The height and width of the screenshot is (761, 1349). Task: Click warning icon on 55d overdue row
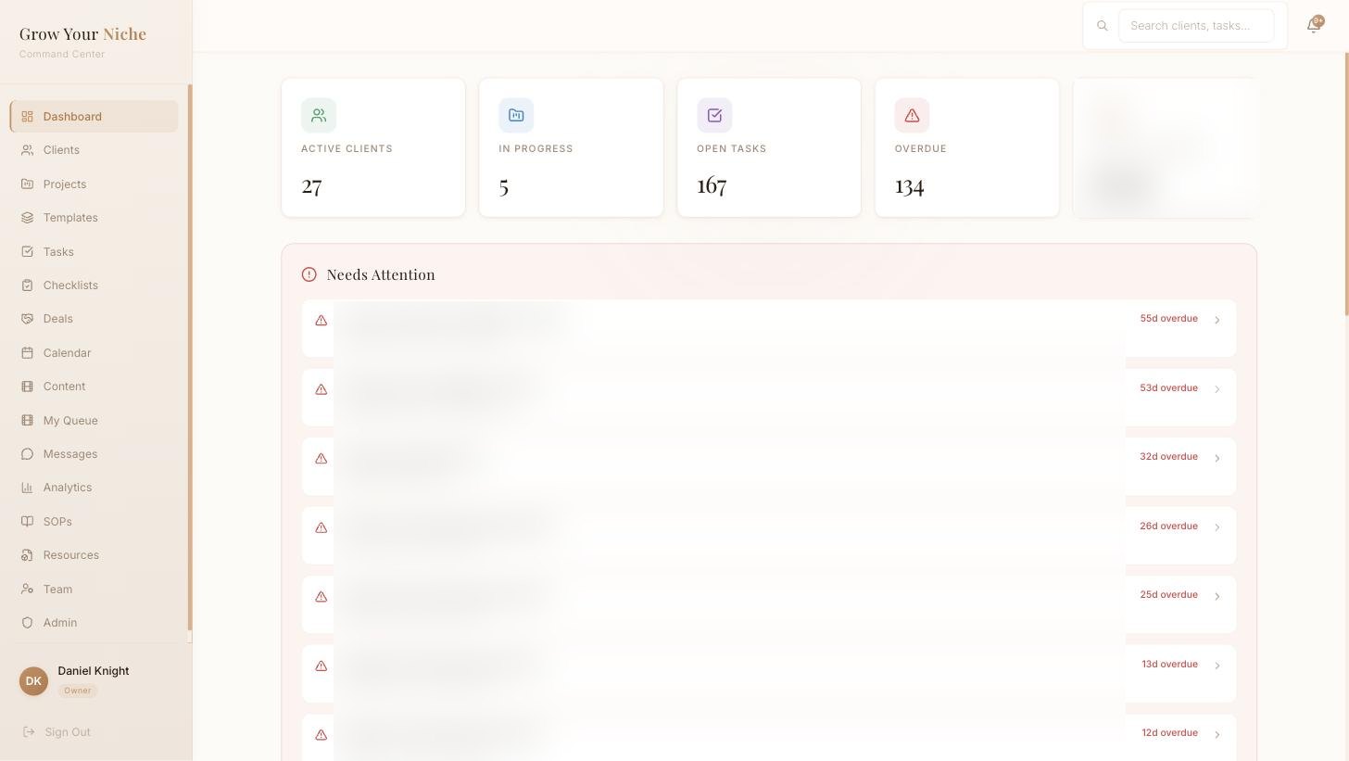pyautogui.click(x=321, y=321)
